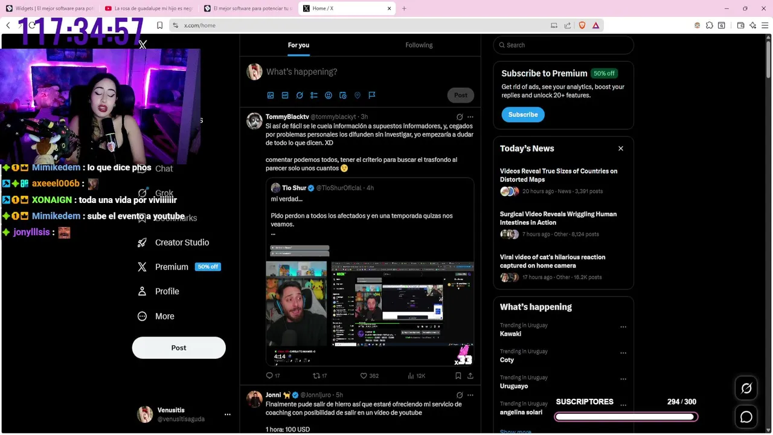The height and width of the screenshot is (435, 773).
Task: Open Grok explain on TommyBlacktv's post
Action: click(460, 117)
